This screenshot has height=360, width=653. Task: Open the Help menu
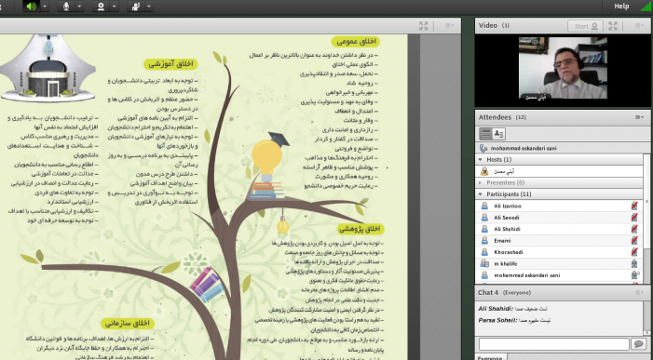click(621, 7)
